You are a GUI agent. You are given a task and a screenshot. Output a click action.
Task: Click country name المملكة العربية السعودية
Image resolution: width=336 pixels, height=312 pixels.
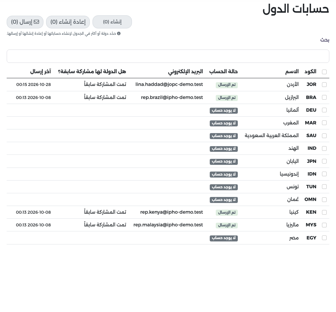click(272, 135)
